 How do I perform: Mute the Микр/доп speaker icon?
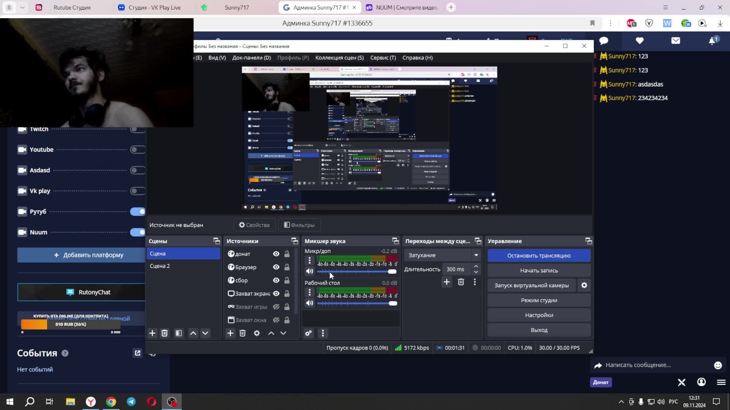pos(309,271)
